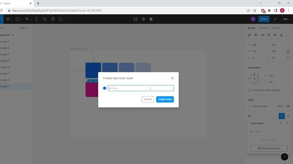293x164 pixels.
Task: Align selection to the bottom
Action: pos(282,35)
